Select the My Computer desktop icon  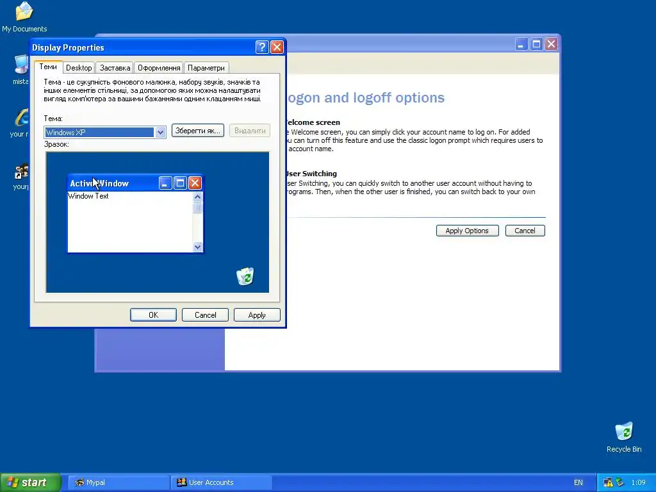point(22,65)
